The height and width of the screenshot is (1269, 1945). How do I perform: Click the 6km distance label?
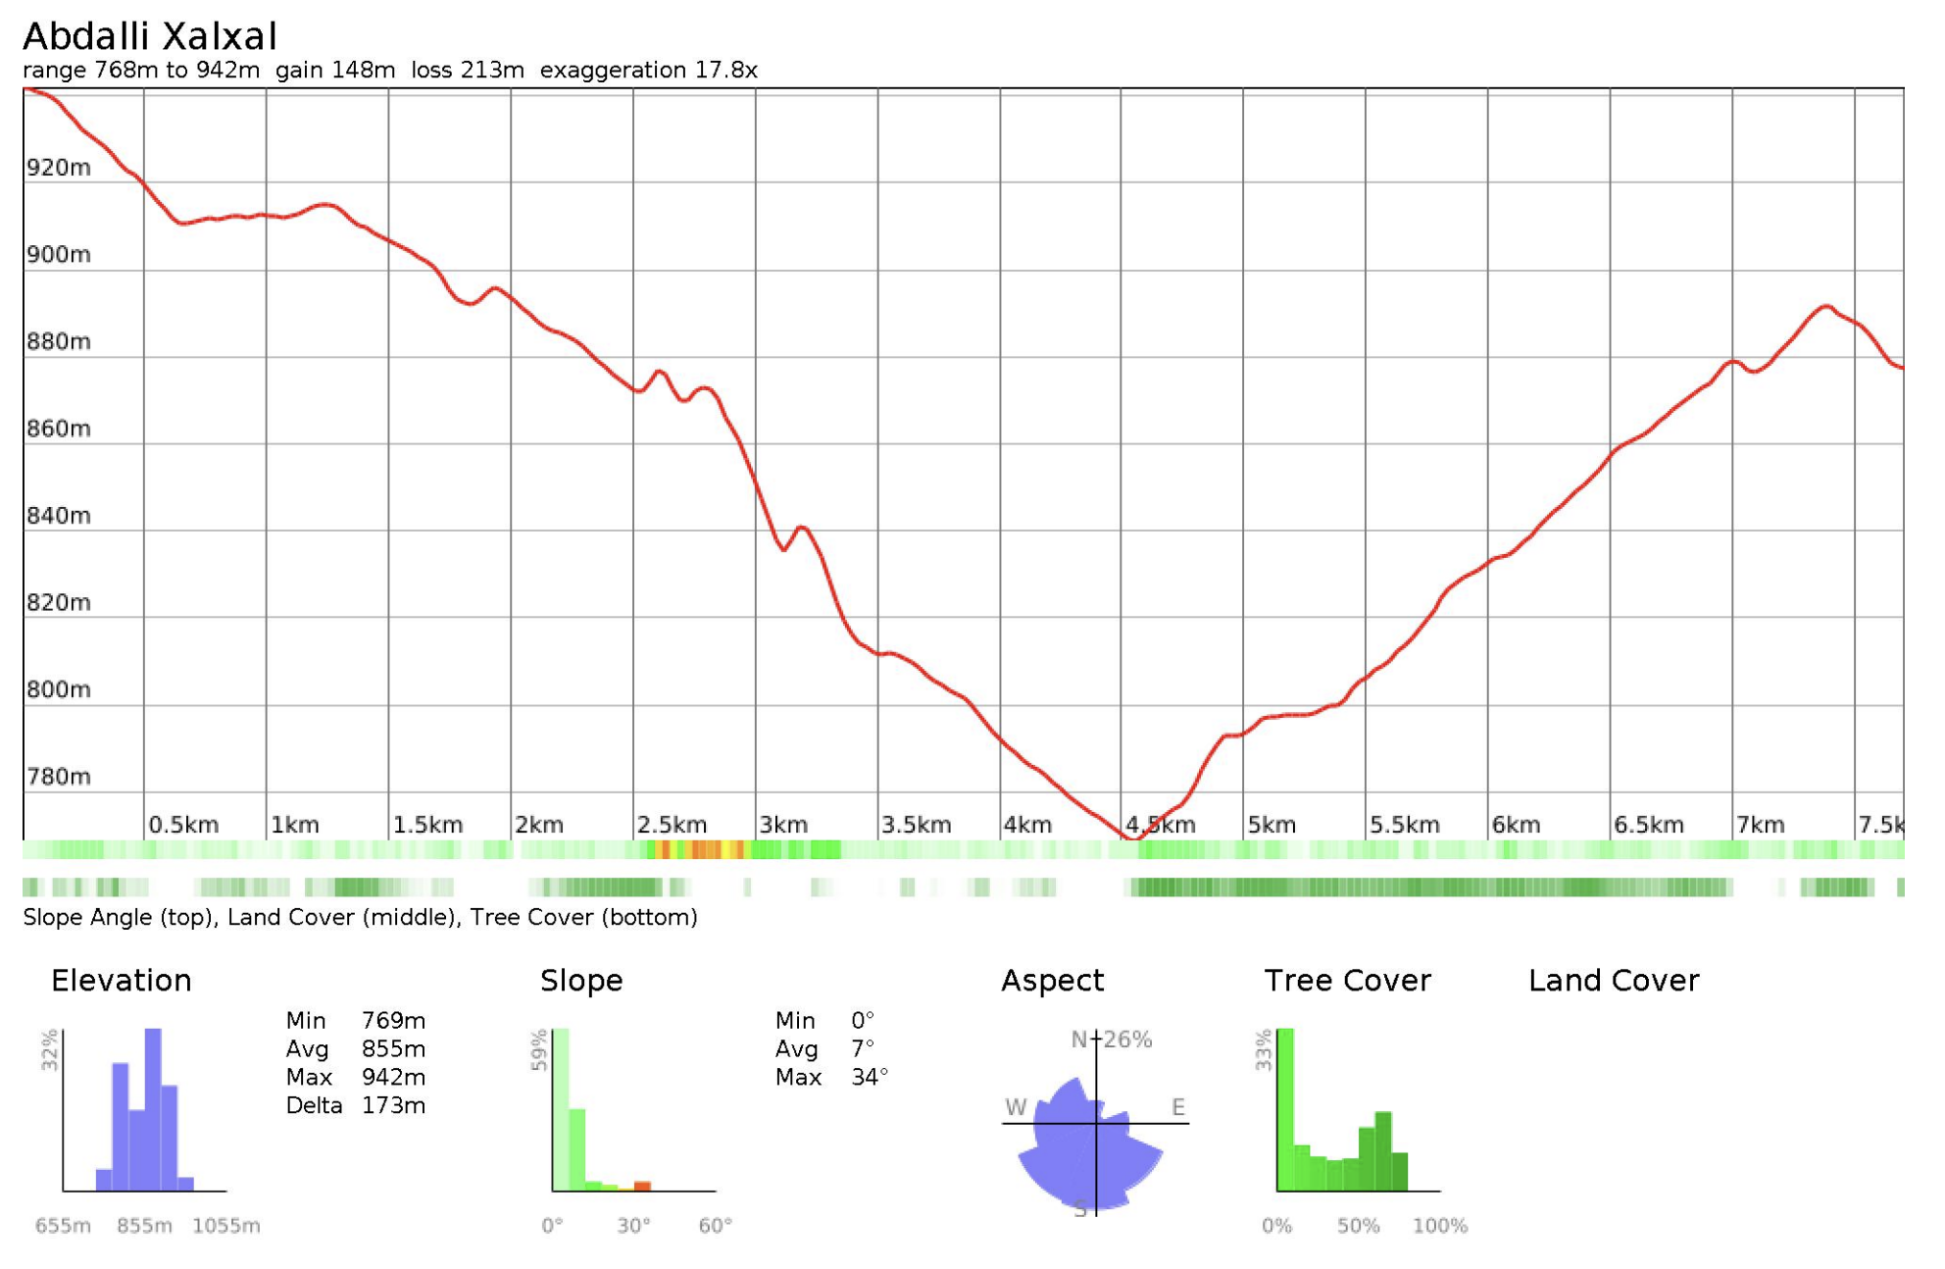click(x=1518, y=826)
